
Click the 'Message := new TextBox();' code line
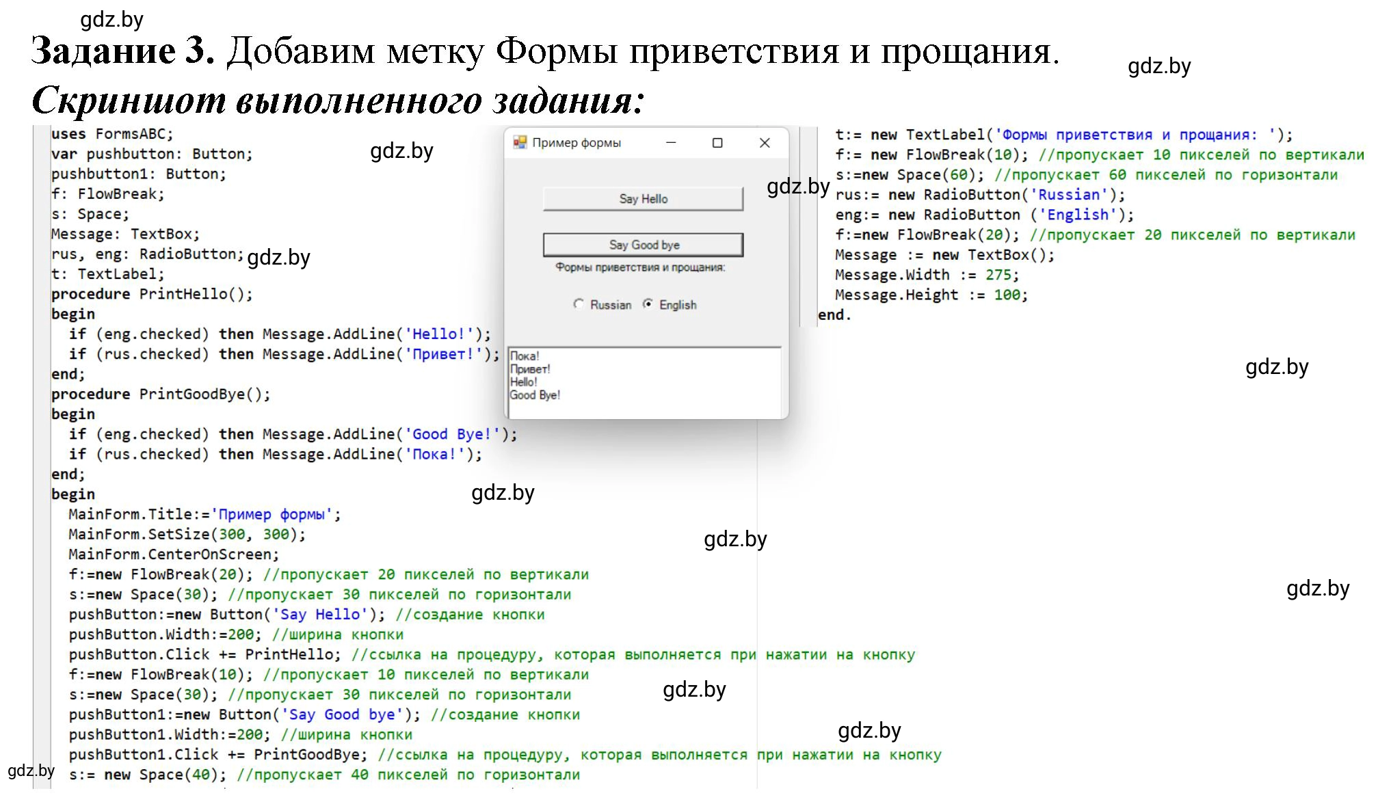(x=944, y=255)
